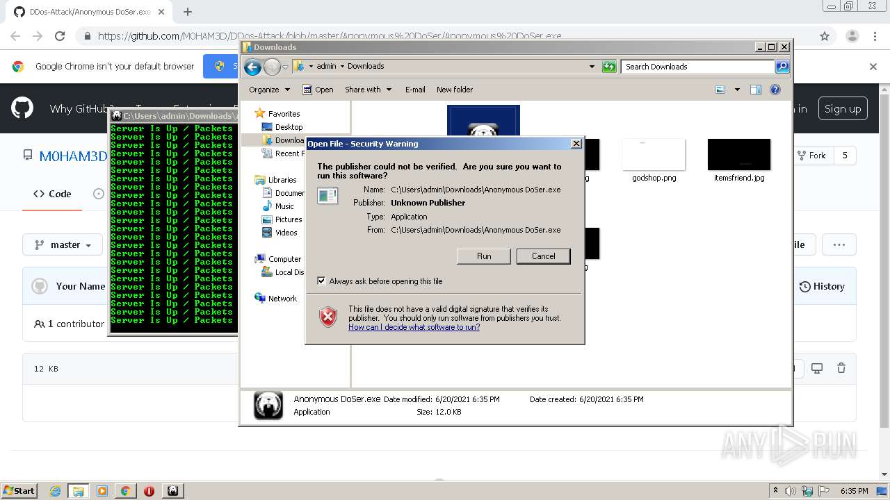Open the Organize menu

pos(269,90)
